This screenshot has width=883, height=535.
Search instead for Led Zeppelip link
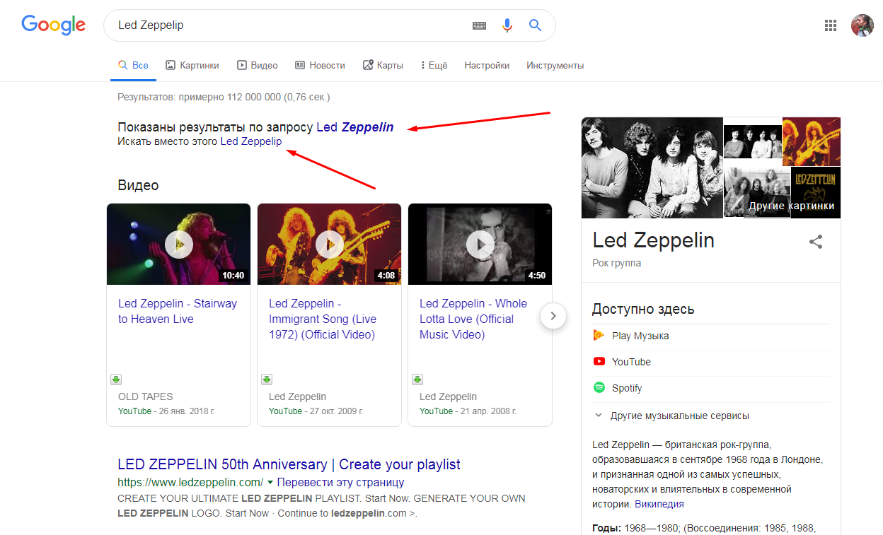coord(251,141)
